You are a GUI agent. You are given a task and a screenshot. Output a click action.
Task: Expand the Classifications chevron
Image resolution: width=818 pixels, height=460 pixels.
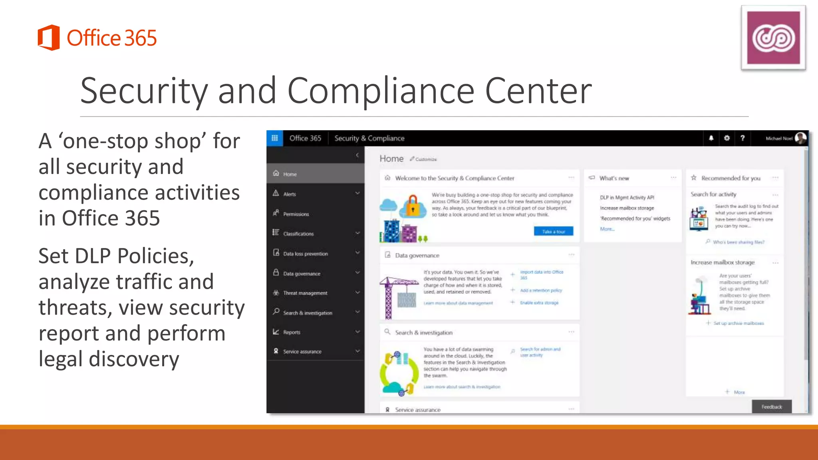[357, 233]
